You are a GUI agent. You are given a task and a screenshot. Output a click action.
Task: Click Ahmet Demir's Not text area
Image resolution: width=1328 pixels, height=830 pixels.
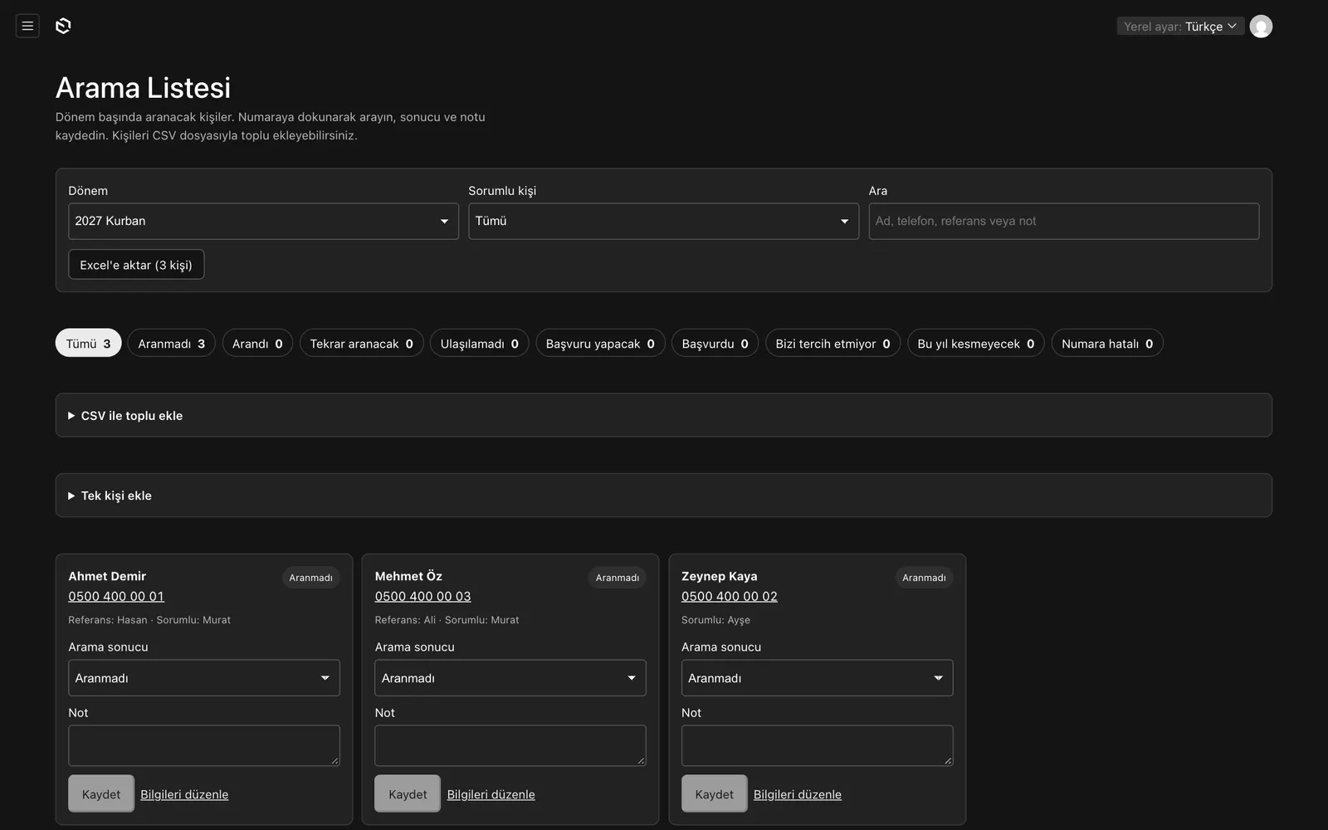point(204,745)
